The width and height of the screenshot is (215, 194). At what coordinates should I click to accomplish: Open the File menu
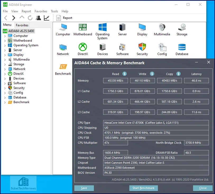[x=5, y=11]
